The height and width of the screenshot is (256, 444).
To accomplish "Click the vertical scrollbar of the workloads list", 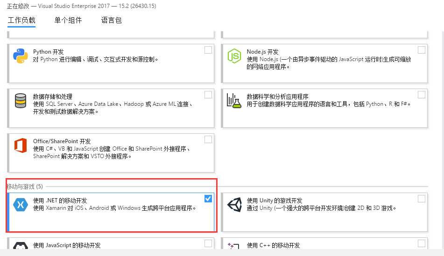I will point(442,140).
